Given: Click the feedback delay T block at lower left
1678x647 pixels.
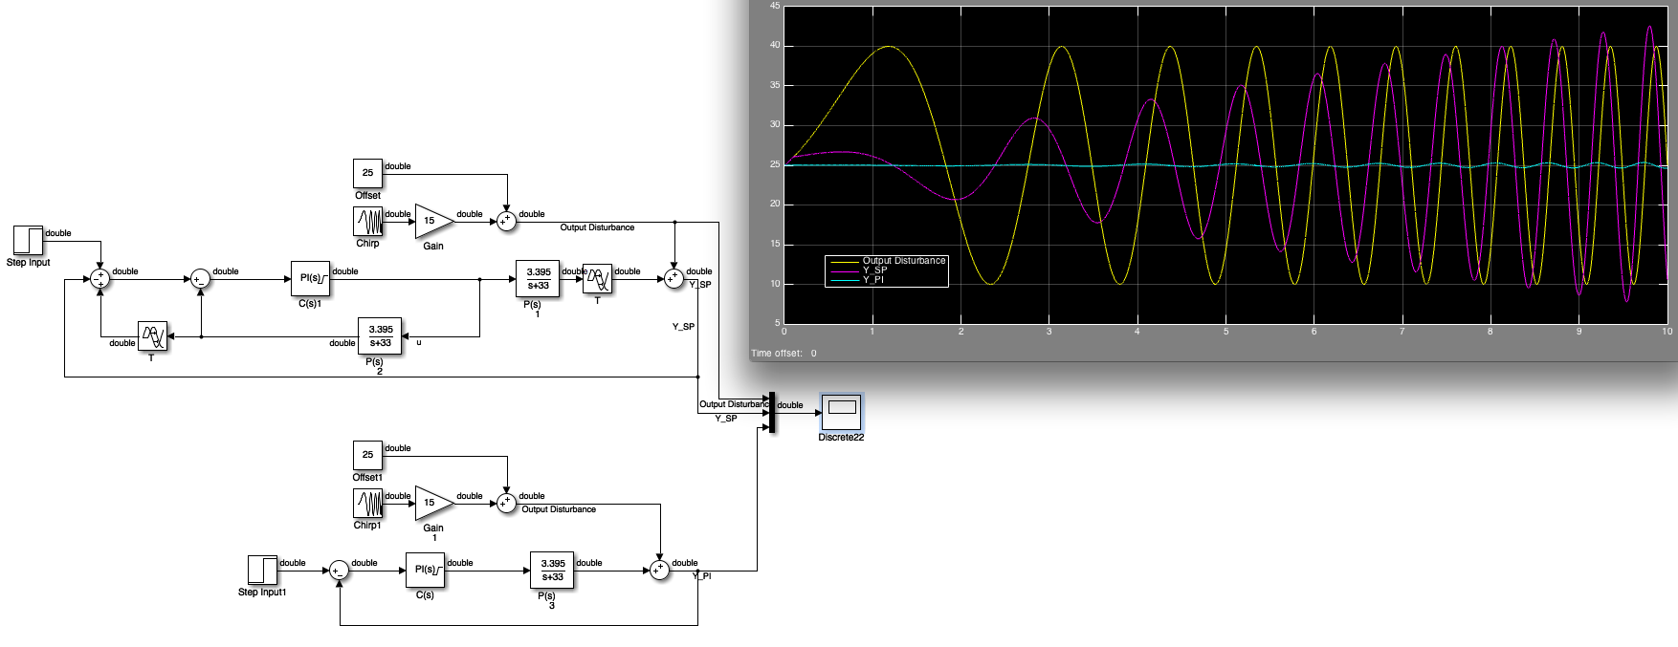Looking at the screenshot, I should 152,336.
